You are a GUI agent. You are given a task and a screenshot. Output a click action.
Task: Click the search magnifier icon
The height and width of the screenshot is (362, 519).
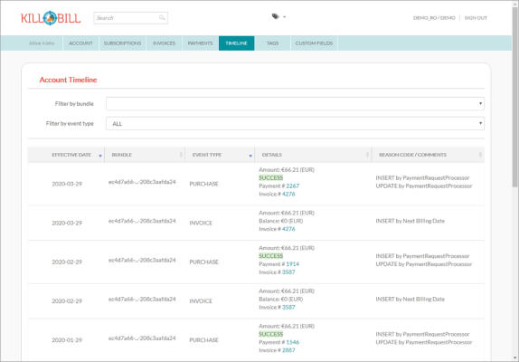pyautogui.click(x=162, y=17)
